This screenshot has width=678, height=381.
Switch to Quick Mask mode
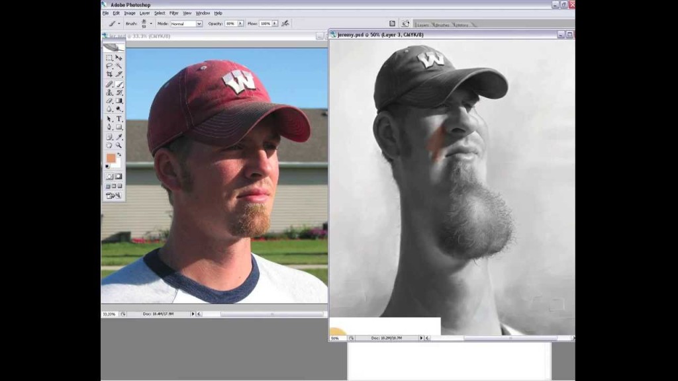pyautogui.click(x=119, y=177)
